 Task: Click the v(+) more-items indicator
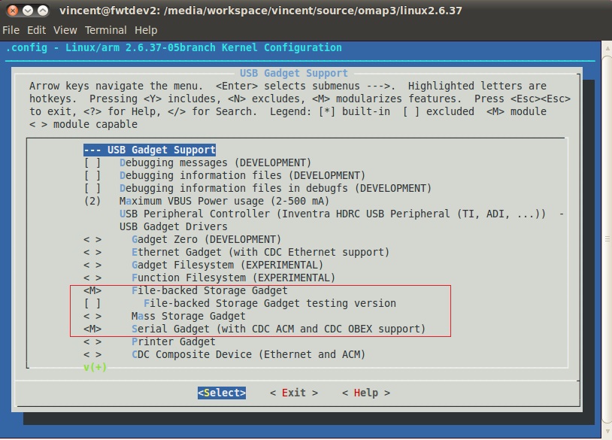[95, 367]
